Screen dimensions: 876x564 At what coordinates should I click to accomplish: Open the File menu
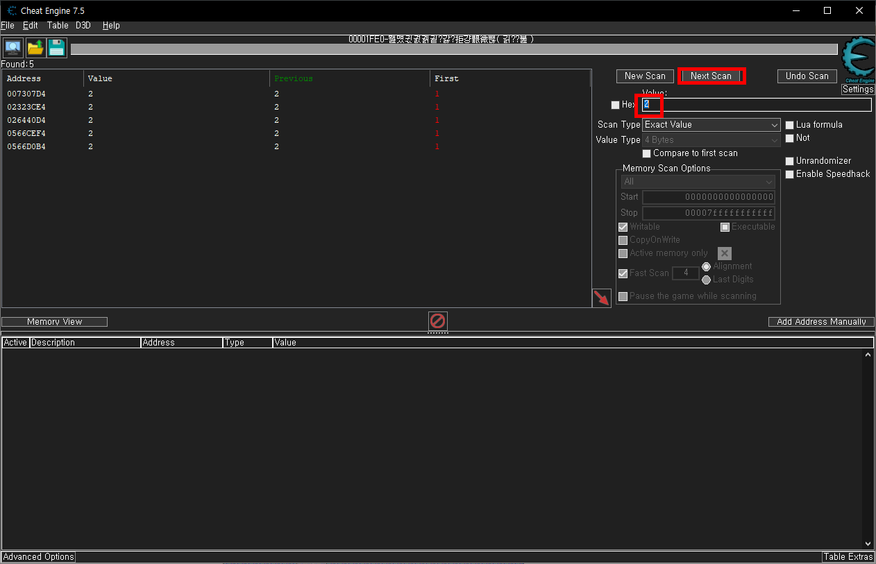pyautogui.click(x=8, y=26)
